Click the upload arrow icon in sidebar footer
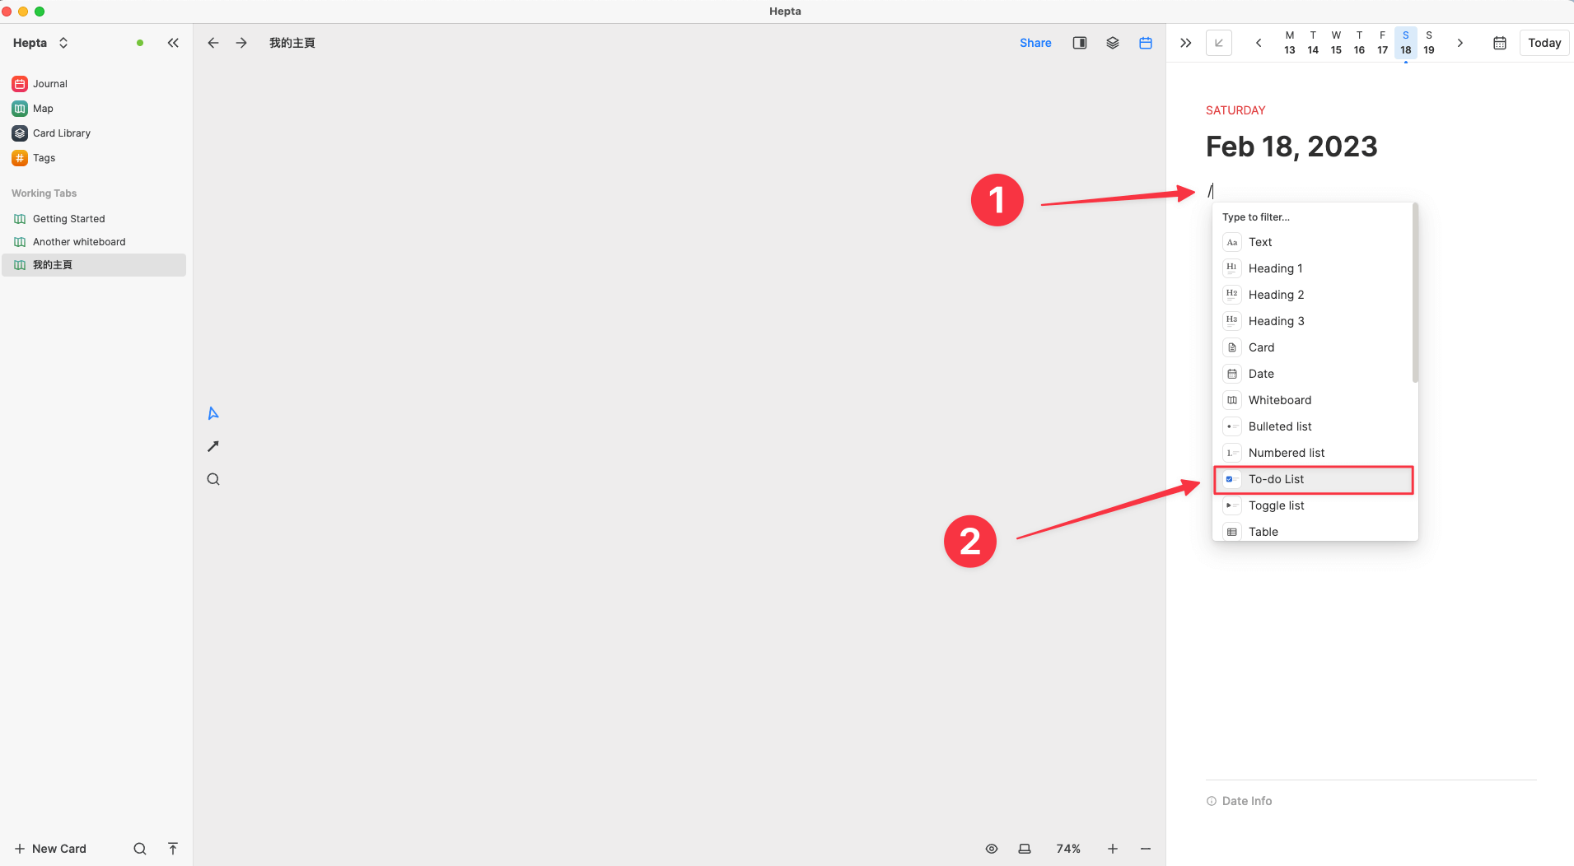The height and width of the screenshot is (866, 1574). [x=173, y=849]
